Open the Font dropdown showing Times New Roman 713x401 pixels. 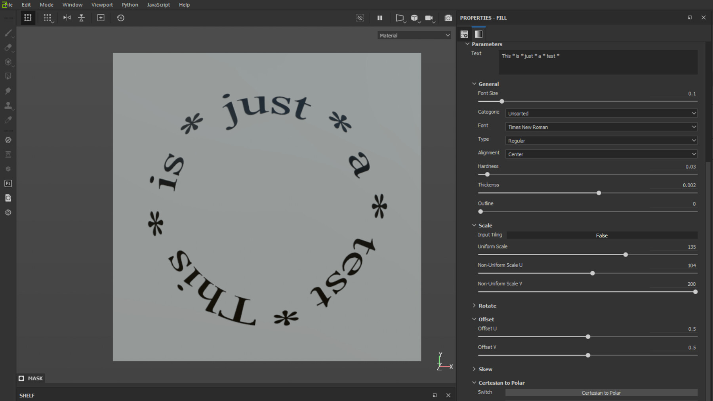coord(601,127)
